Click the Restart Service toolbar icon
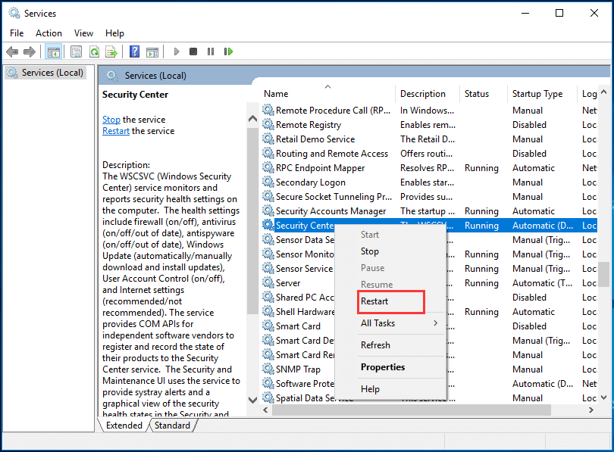 [x=228, y=51]
